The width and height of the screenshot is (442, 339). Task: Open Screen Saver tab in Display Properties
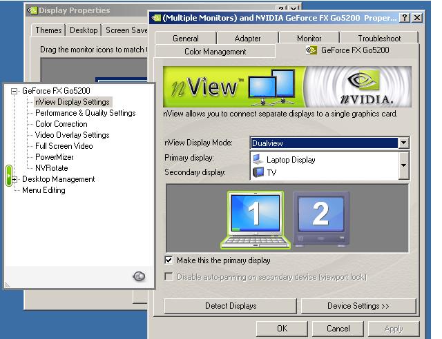coord(126,30)
